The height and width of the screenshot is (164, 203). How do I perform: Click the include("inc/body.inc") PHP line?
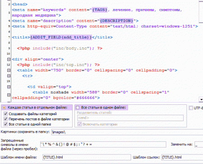coord(60,48)
